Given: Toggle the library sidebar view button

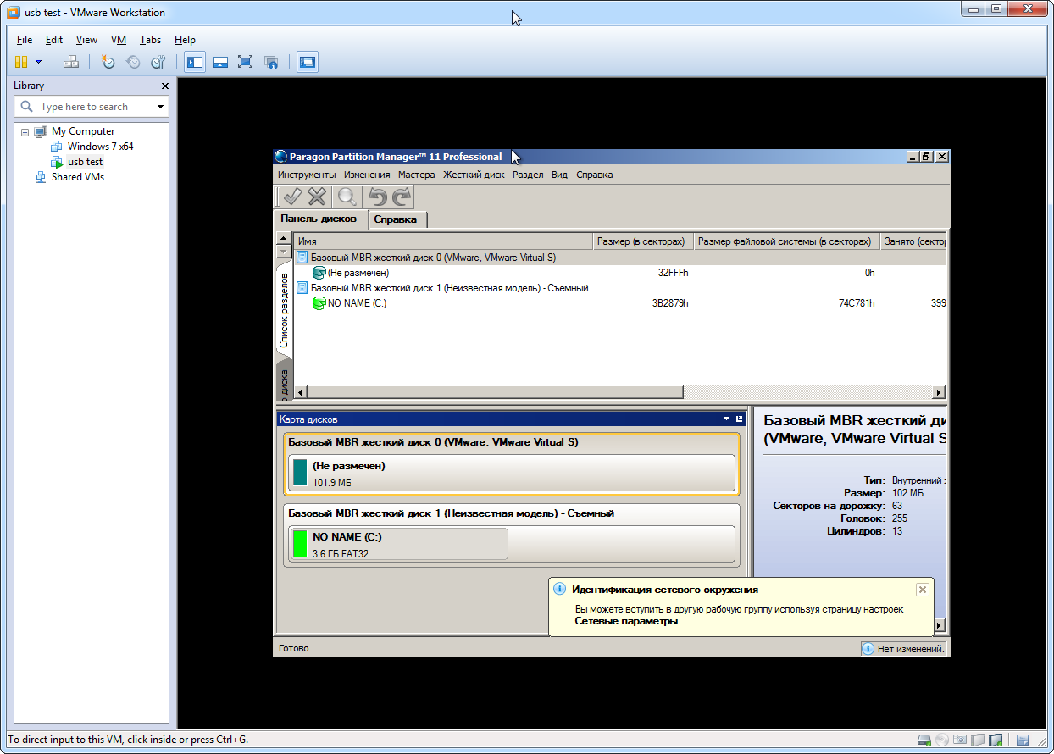Looking at the screenshot, I should pyautogui.click(x=195, y=62).
